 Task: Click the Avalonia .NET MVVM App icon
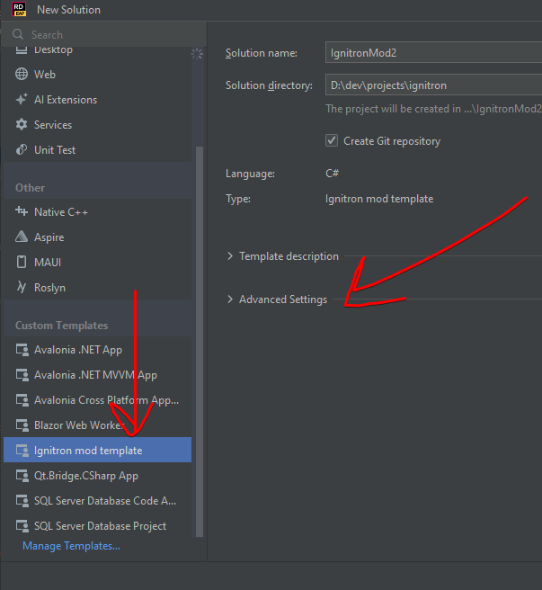point(22,375)
